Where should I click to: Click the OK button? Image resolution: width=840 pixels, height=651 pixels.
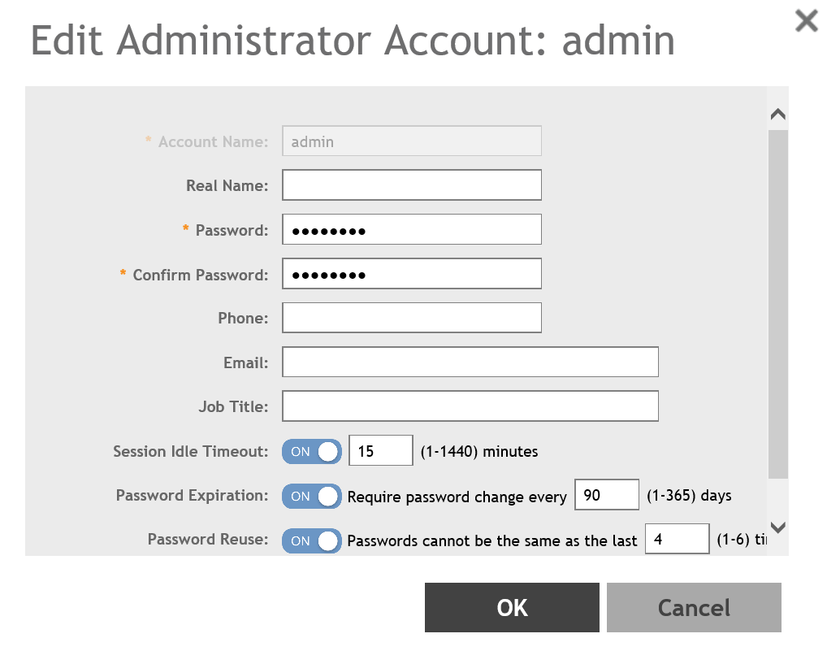pos(512,607)
